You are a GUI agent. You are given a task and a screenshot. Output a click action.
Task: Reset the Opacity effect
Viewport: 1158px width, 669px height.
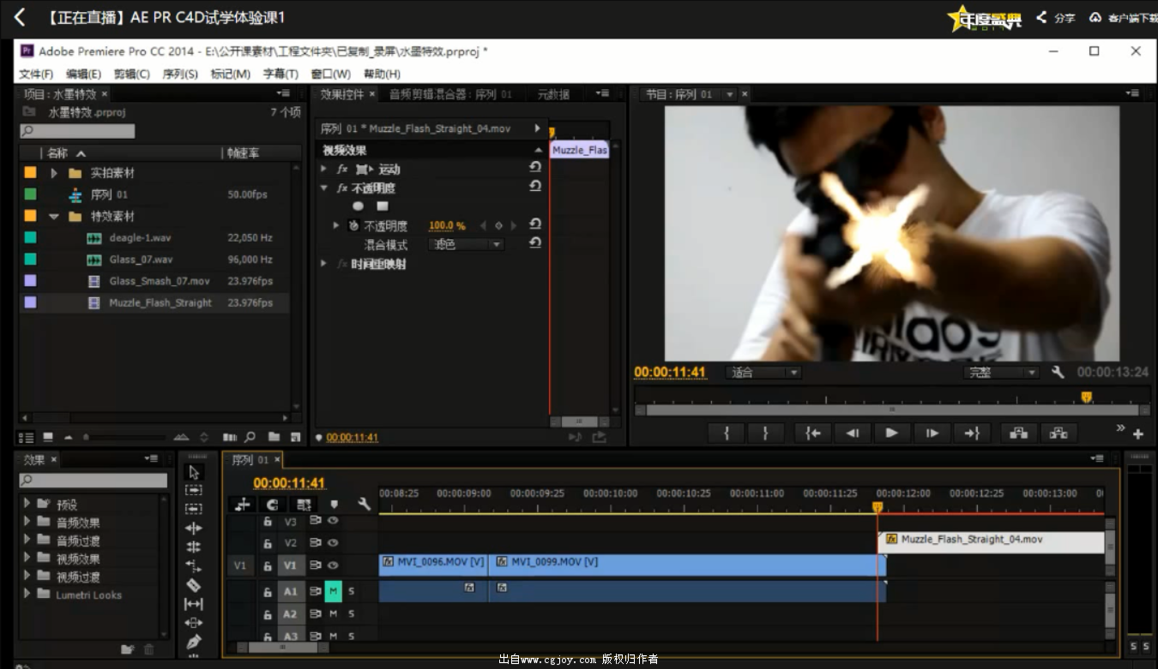535,187
